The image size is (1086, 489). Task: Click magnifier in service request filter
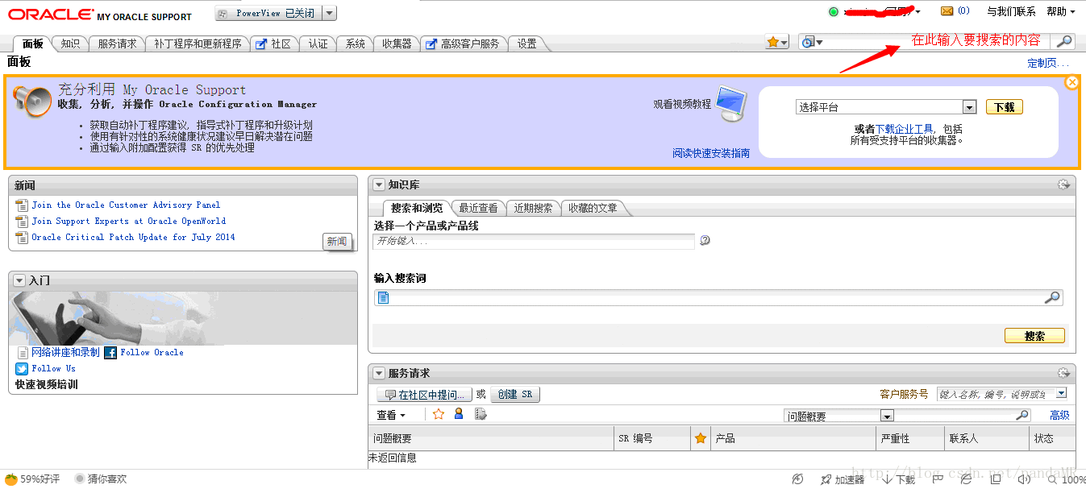[1022, 415]
